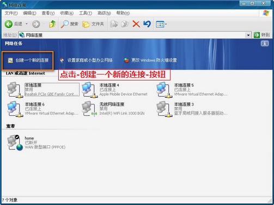This screenshot has width=274, height=205.
Task: Click the 无线网络连接 name label
Action: click(112, 104)
